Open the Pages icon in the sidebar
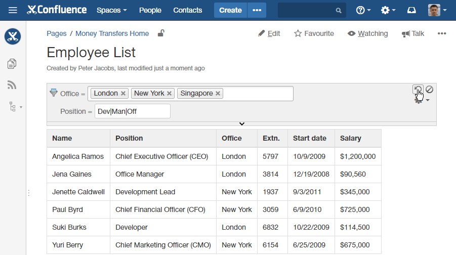The image size is (456, 255). click(x=12, y=64)
